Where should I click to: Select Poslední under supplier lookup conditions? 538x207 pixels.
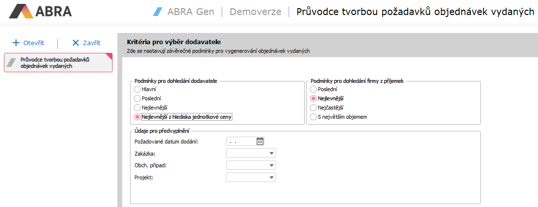pos(137,98)
